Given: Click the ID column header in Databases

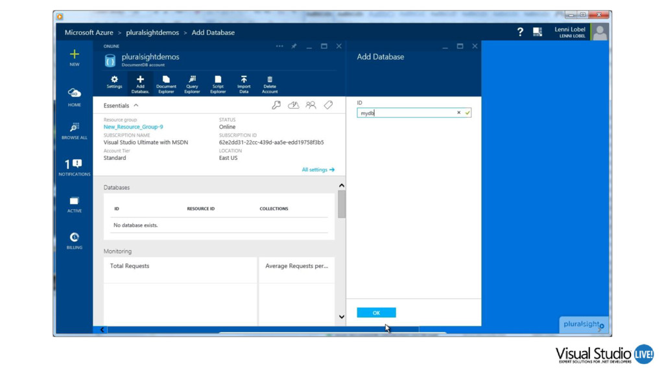Looking at the screenshot, I should coord(117,209).
